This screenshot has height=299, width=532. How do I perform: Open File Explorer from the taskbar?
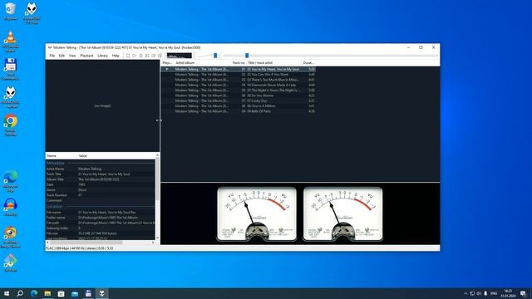pyautogui.click(x=47, y=293)
